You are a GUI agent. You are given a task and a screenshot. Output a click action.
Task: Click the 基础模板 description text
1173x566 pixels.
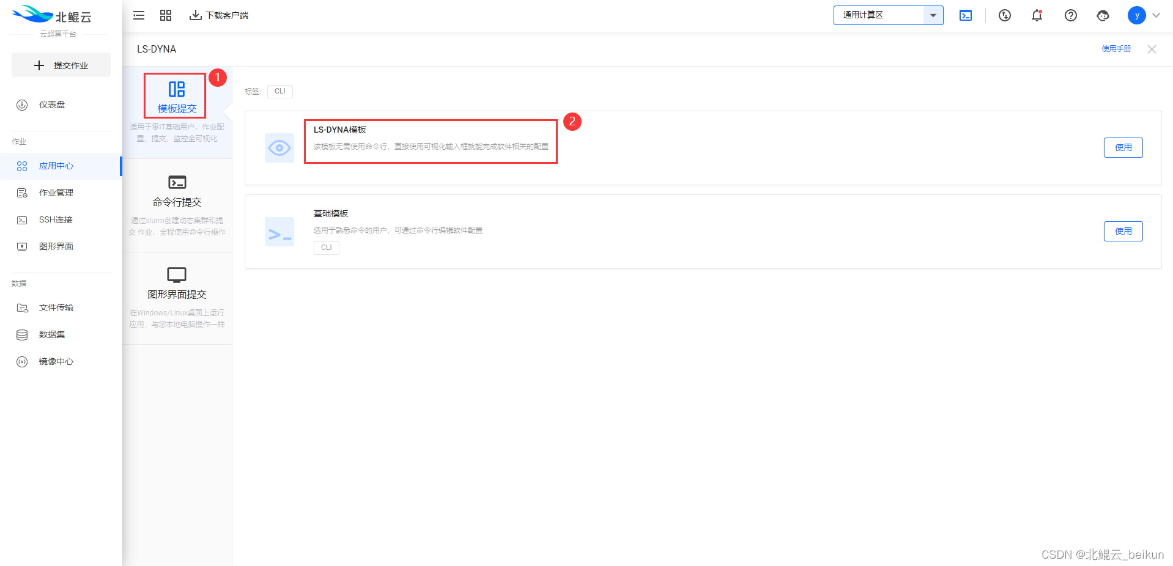[x=398, y=230]
